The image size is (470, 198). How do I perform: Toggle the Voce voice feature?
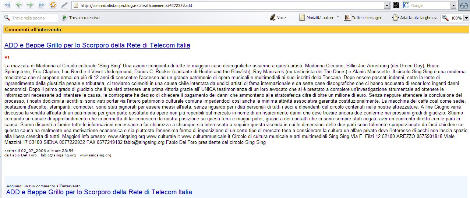278,18
